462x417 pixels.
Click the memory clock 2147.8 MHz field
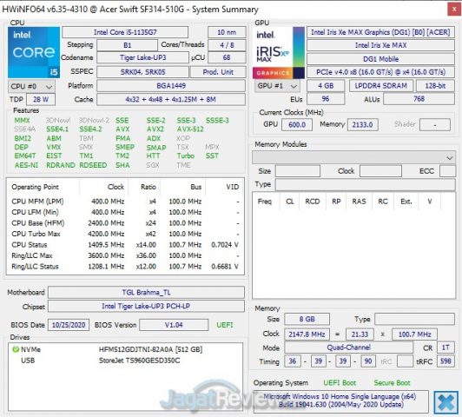coord(307,334)
